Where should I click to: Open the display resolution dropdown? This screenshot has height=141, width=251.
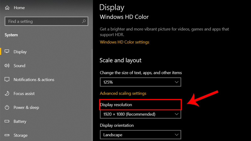[x=140, y=114]
